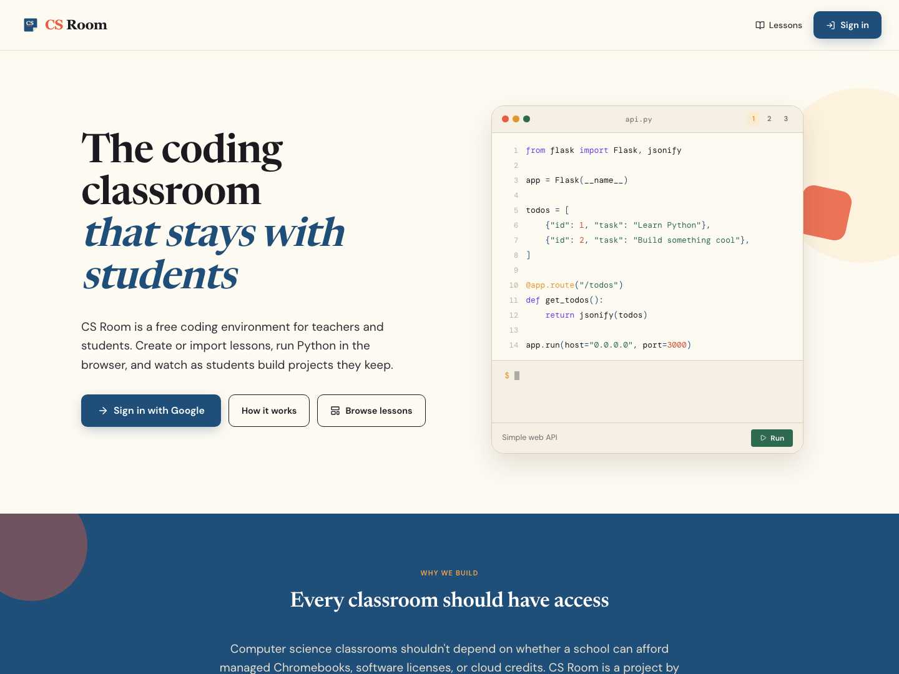Switch to code example tab 3
The height and width of the screenshot is (674, 899).
point(786,119)
